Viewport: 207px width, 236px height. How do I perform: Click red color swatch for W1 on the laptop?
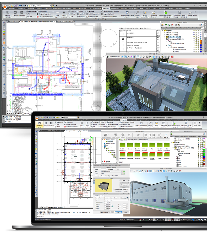pos(204,159)
